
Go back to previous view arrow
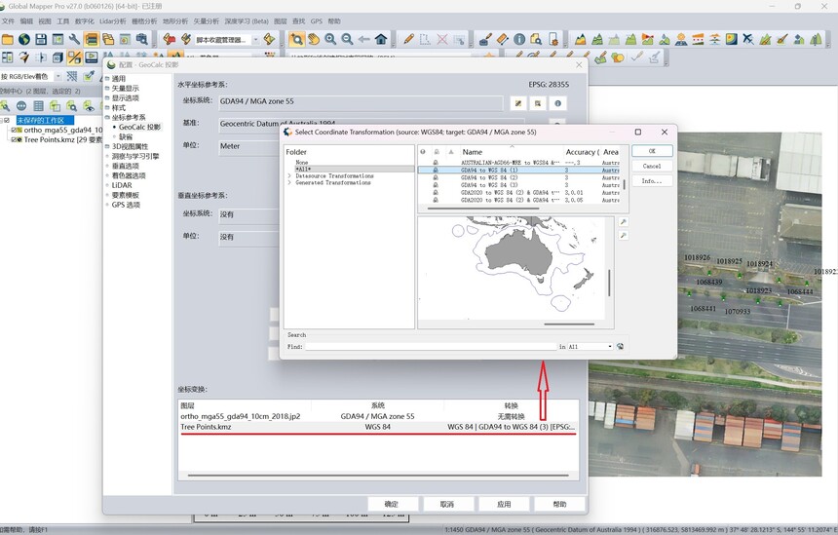coord(364,39)
